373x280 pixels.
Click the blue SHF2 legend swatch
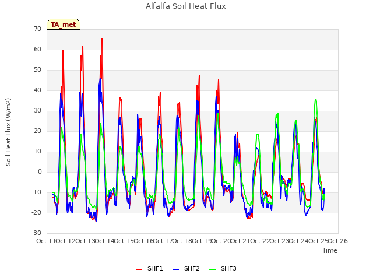tap(176, 269)
